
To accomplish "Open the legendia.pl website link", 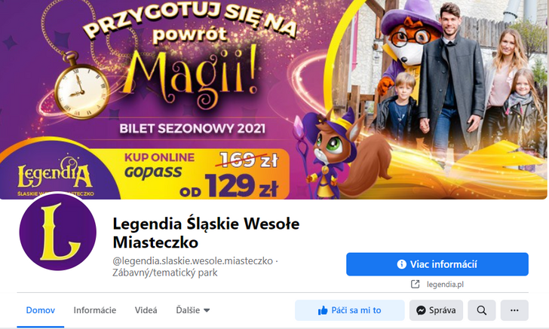I will pyautogui.click(x=445, y=285).
